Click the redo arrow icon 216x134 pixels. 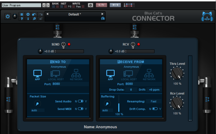coord(40,14)
